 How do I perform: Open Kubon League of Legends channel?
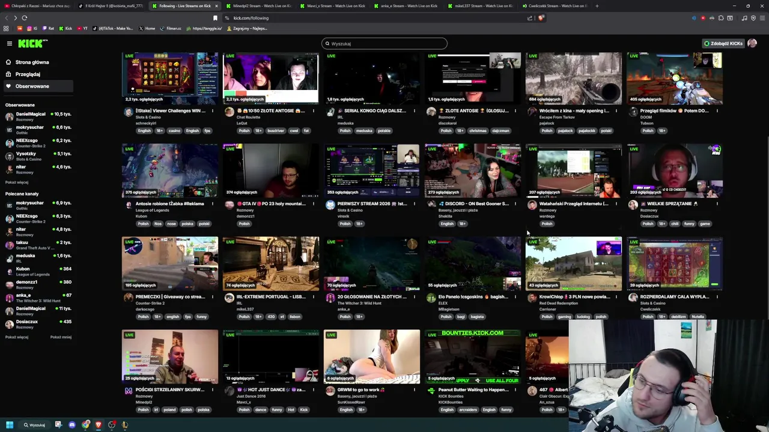[x=38, y=271]
